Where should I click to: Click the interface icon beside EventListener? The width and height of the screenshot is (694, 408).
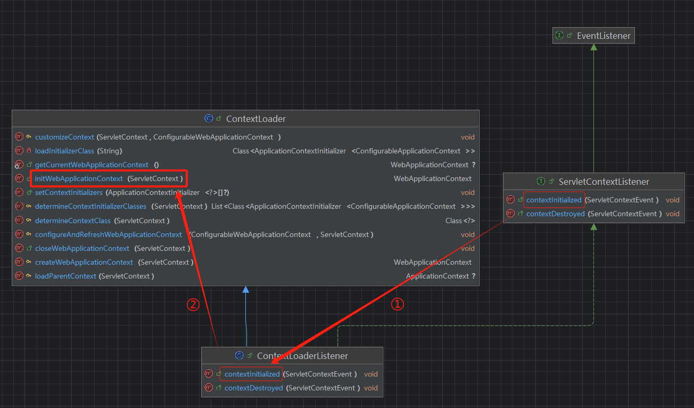[x=559, y=36]
